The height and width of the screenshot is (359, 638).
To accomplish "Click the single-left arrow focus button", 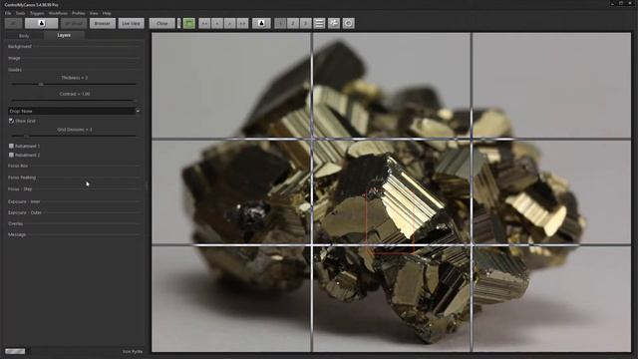I will pyautogui.click(x=217, y=23).
